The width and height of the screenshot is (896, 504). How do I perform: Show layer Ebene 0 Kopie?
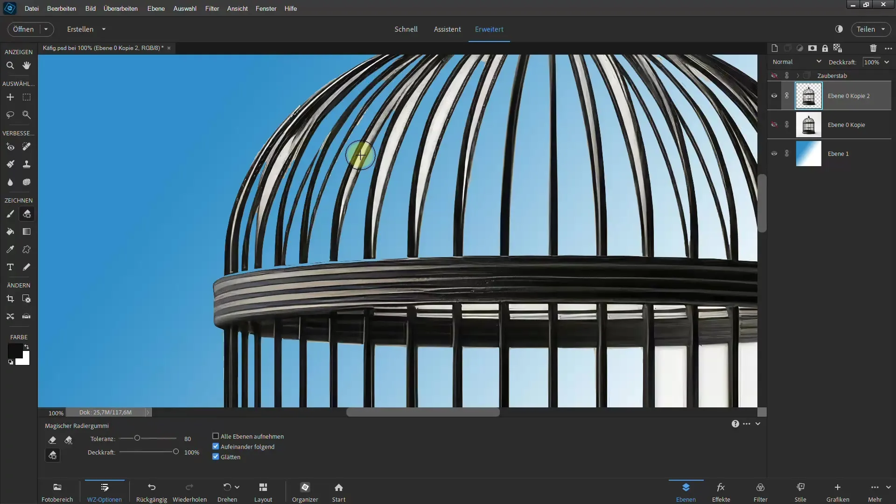tap(774, 125)
